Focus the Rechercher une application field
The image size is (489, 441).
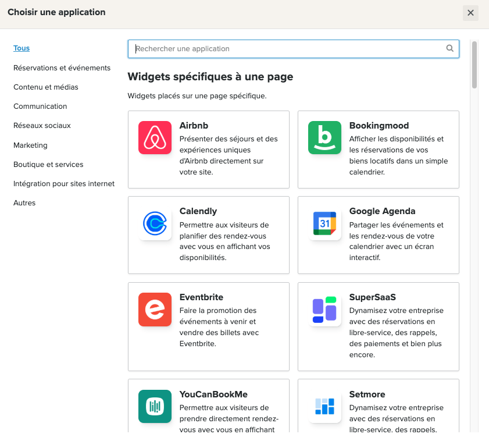pos(294,49)
